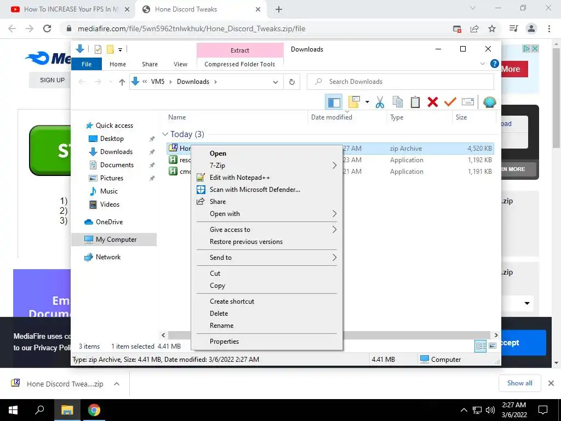Open Compressed Folder Tools tab
Screen dimensions: 561x421
pos(240,64)
